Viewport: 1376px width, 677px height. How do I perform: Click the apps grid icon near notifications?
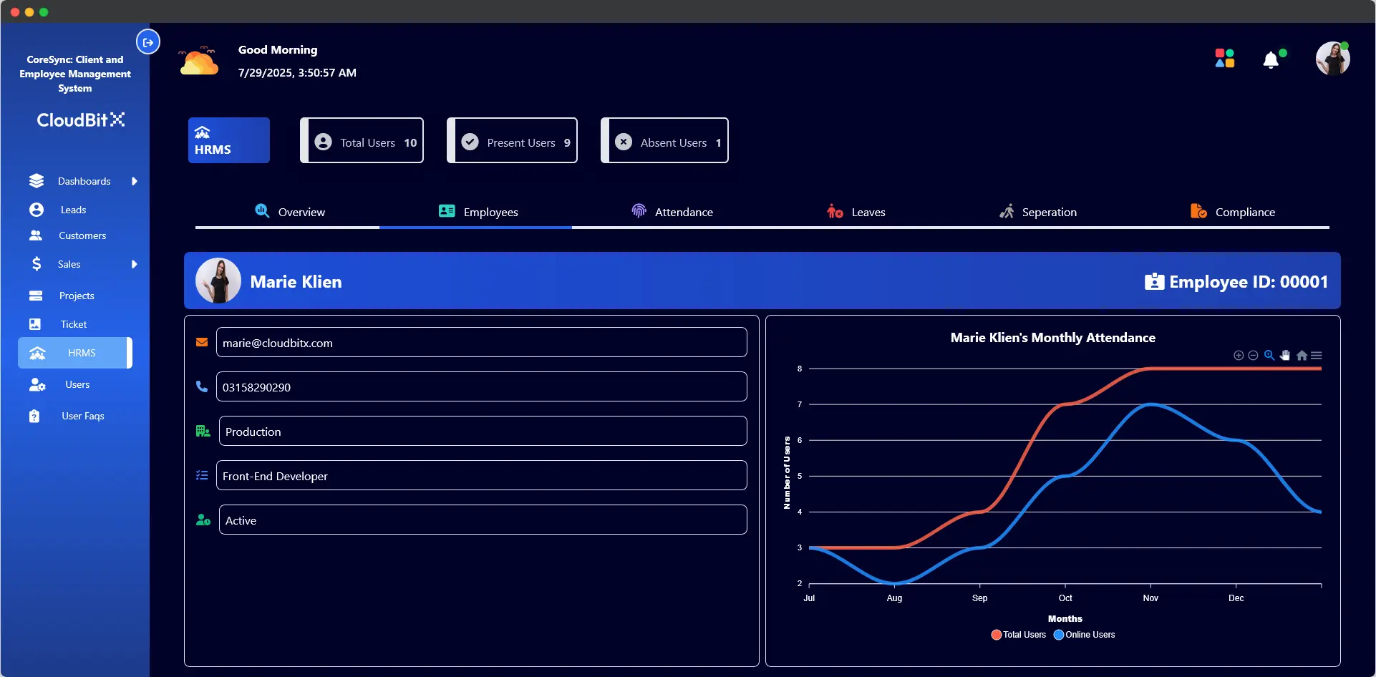point(1225,58)
